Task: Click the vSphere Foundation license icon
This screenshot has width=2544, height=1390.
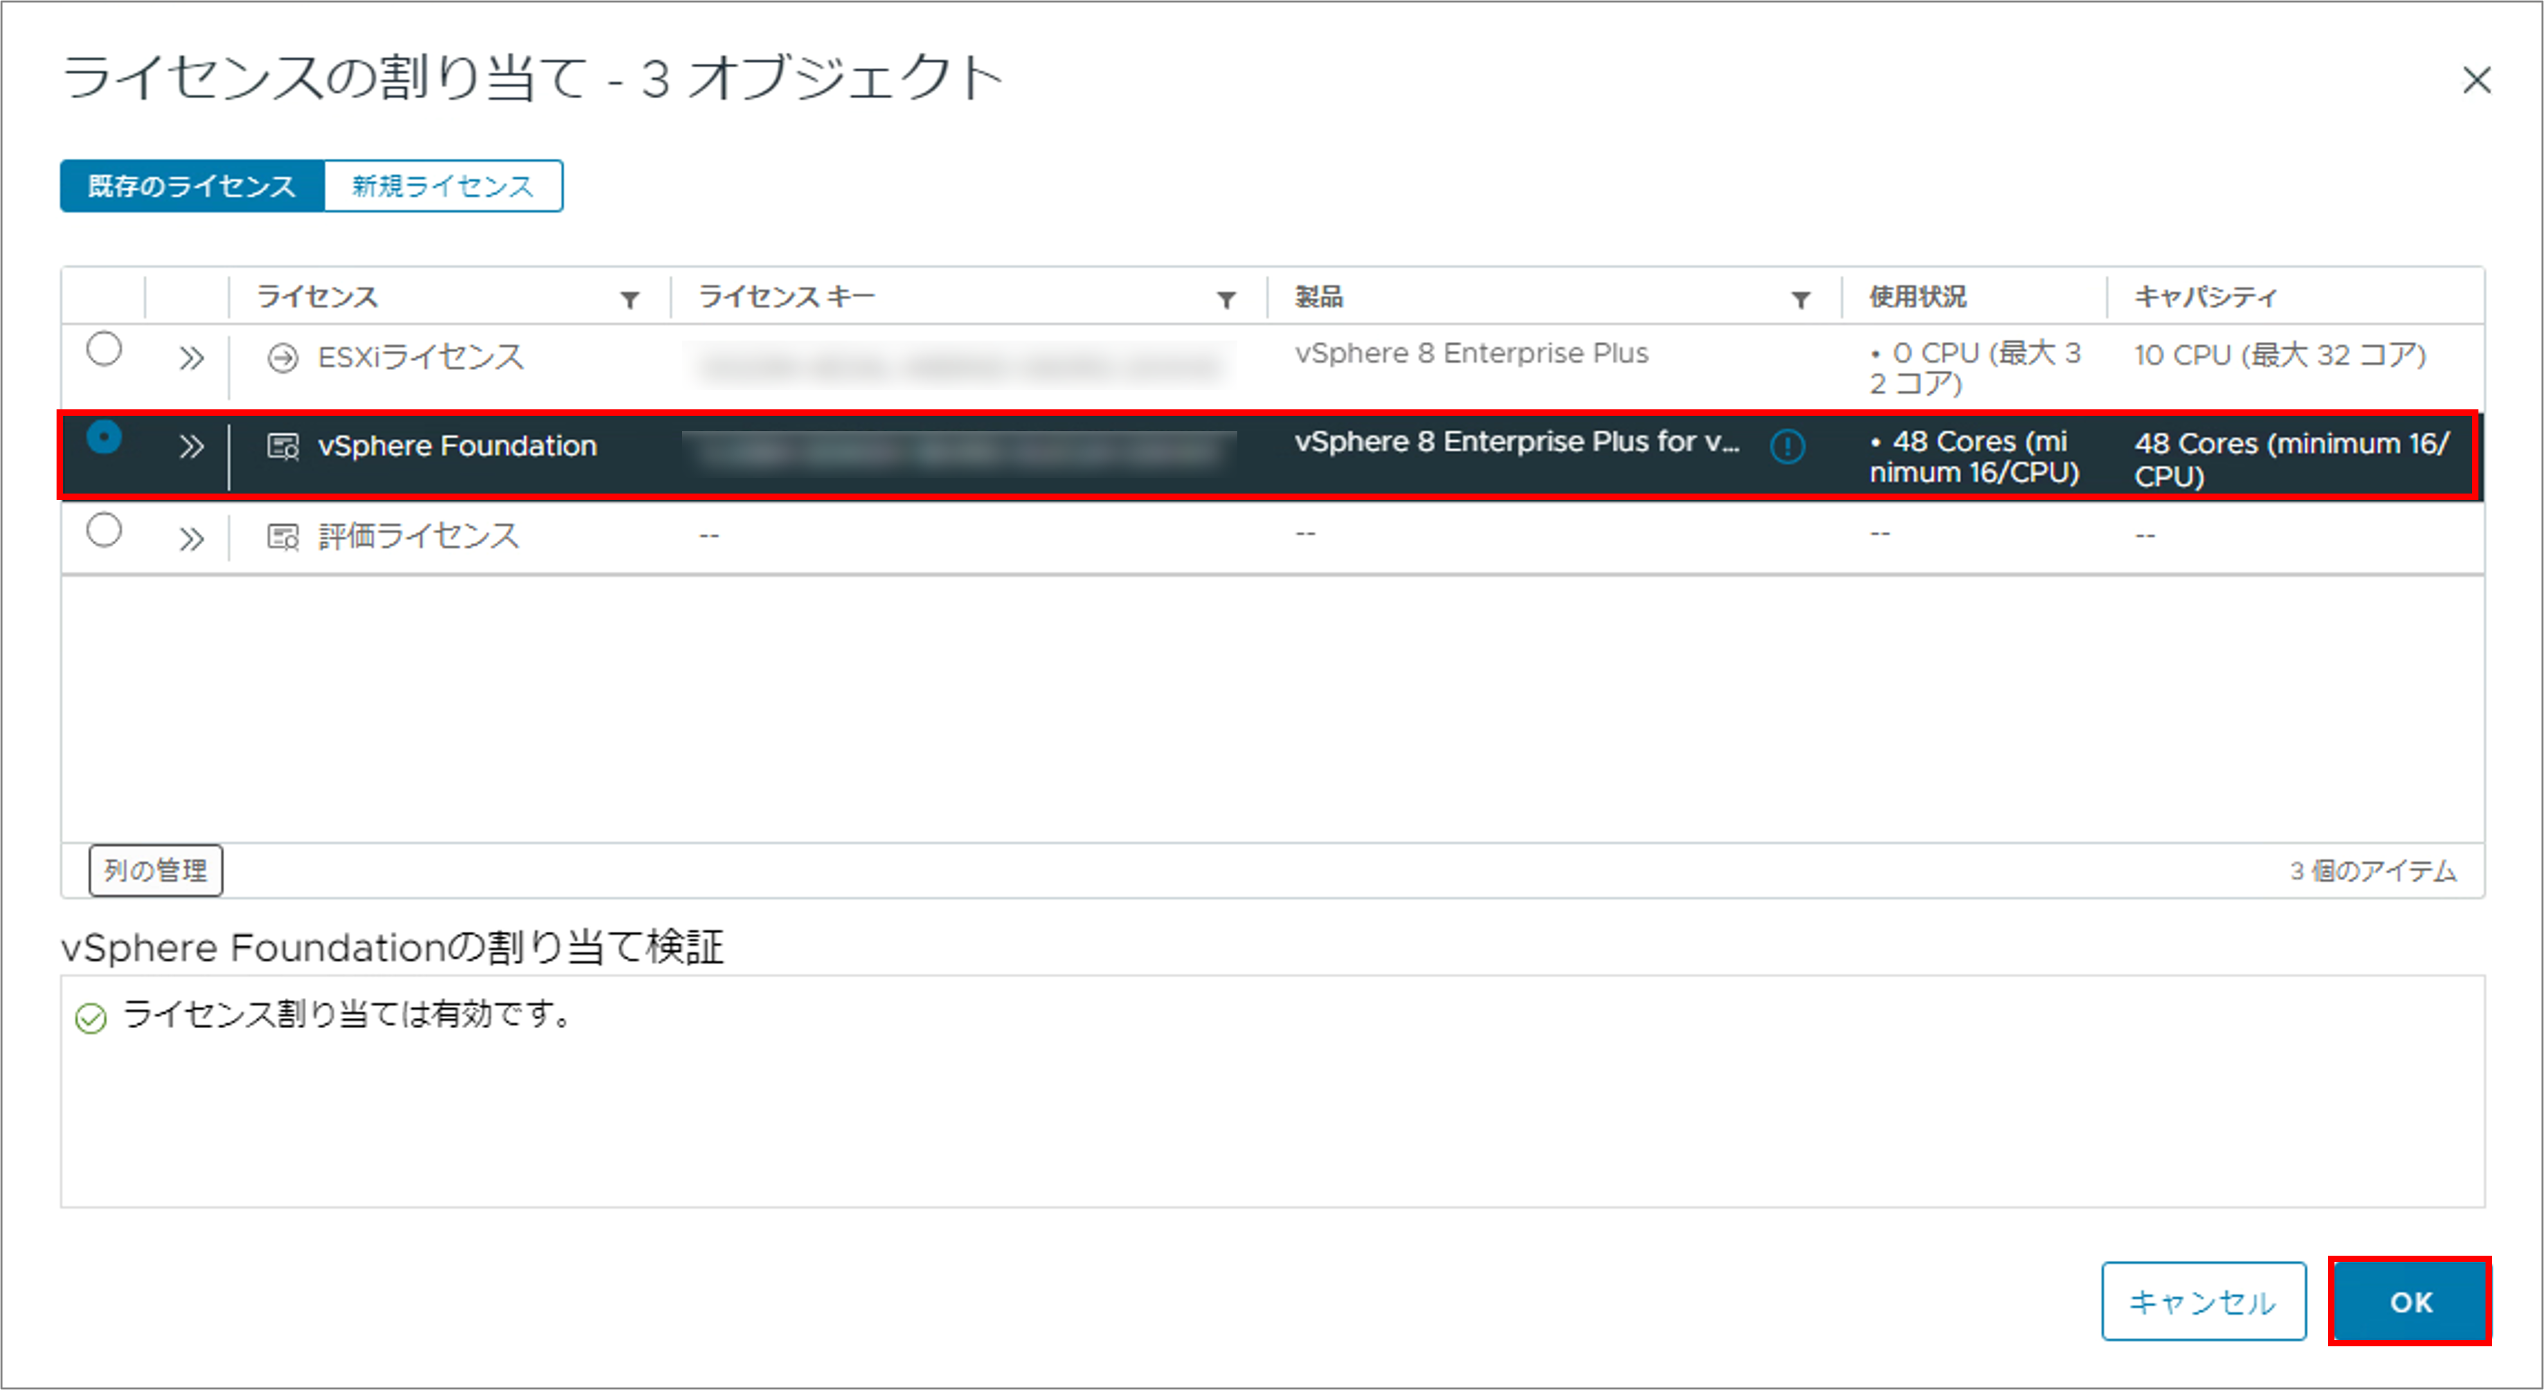Action: tap(282, 447)
